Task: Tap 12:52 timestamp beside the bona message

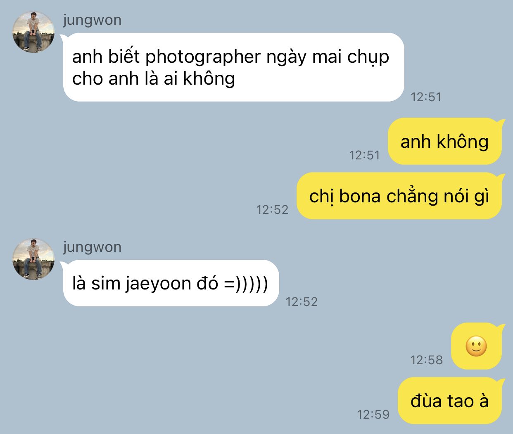Action: (x=272, y=210)
